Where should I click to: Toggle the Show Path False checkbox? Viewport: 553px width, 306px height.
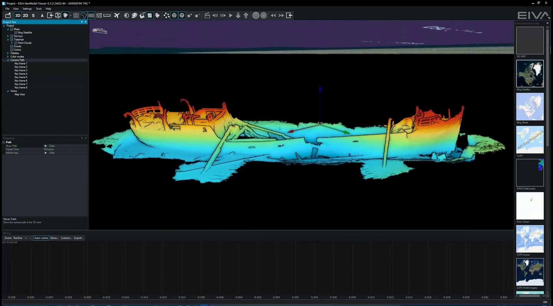(x=45, y=146)
